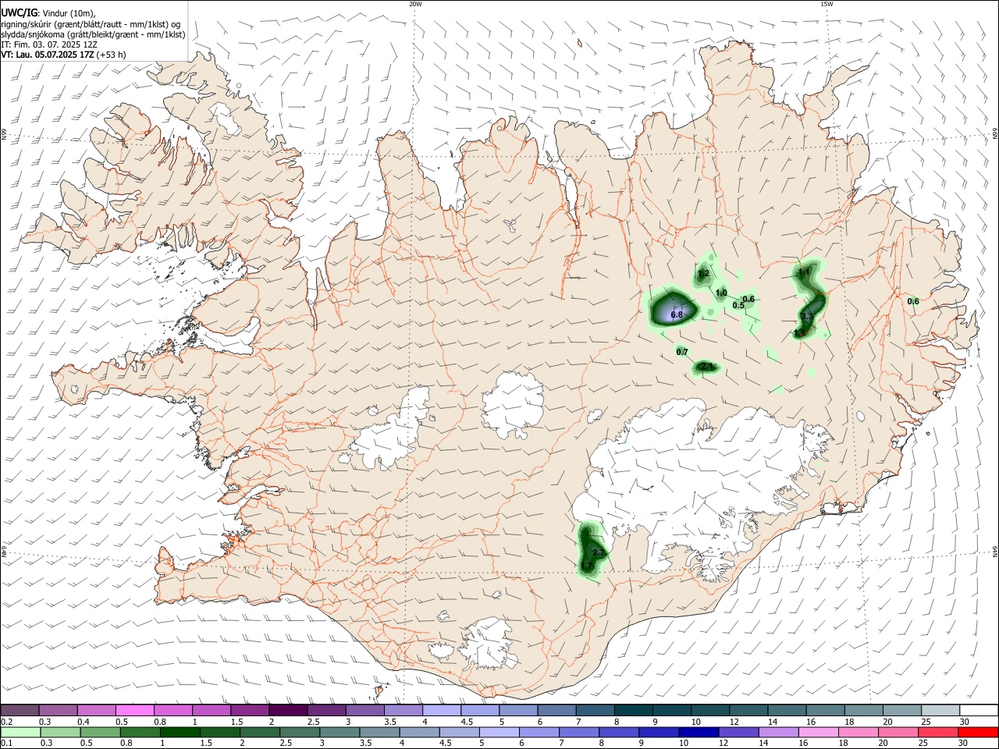Click the 15W longitude label
Screen dimensions: 999x749
(827, 4)
